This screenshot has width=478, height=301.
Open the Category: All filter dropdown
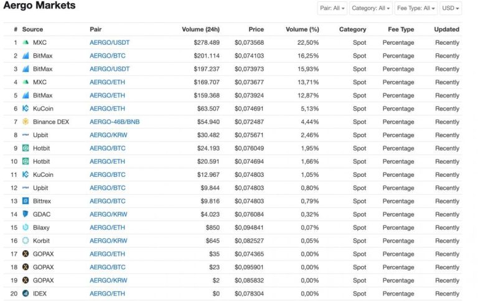coord(371,8)
